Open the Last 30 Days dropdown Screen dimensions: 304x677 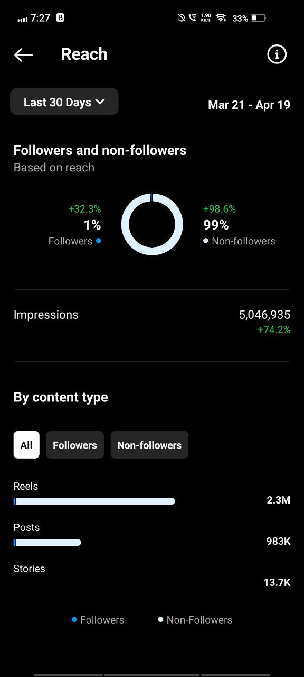(64, 102)
